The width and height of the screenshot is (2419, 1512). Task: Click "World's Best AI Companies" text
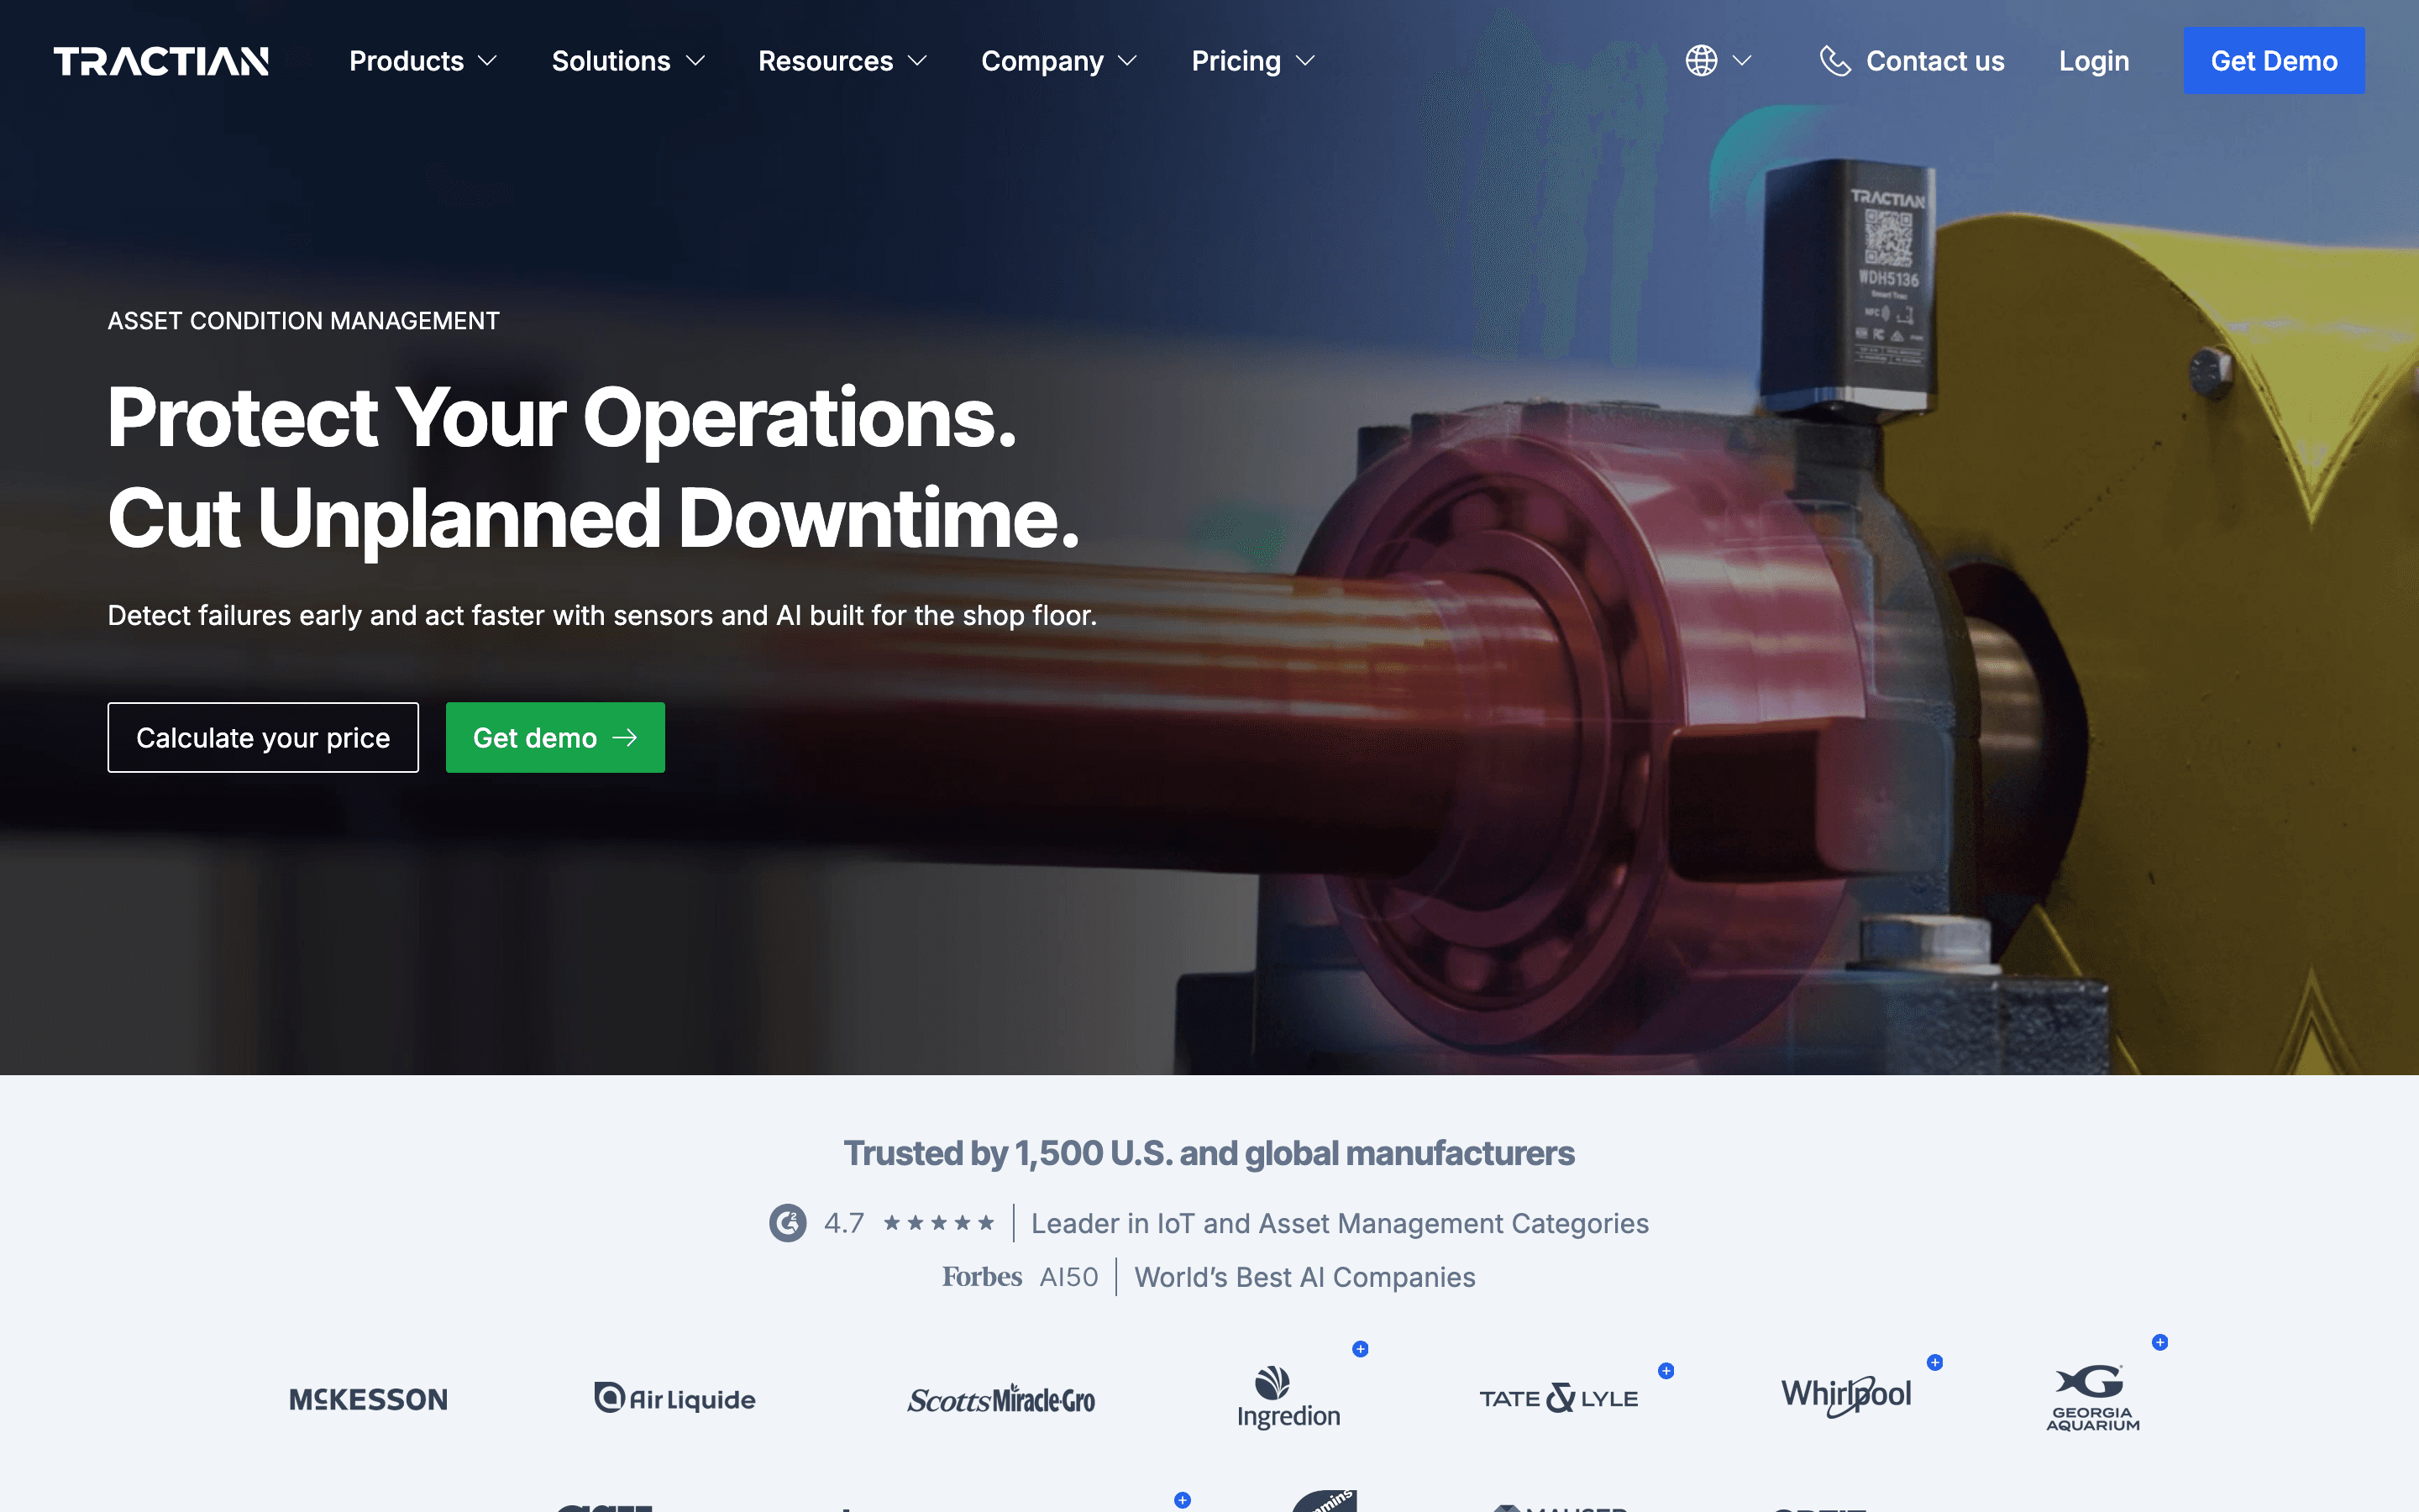pyautogui.click(x=1304, y=1277)
